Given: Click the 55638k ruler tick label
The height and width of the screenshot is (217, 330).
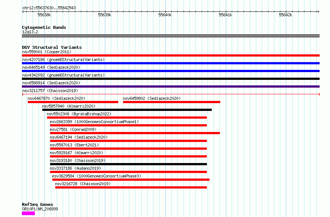Looking at the screenshot, I should (44, 15).
